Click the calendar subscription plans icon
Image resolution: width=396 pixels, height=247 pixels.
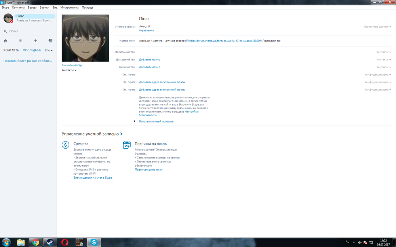[x=127, y=145]
